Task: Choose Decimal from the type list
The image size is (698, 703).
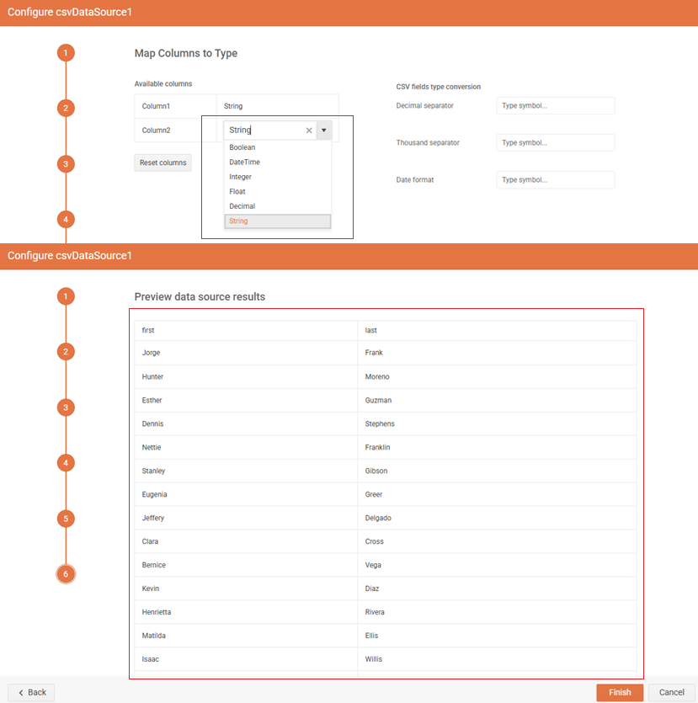Action: (x=278, y=206)
